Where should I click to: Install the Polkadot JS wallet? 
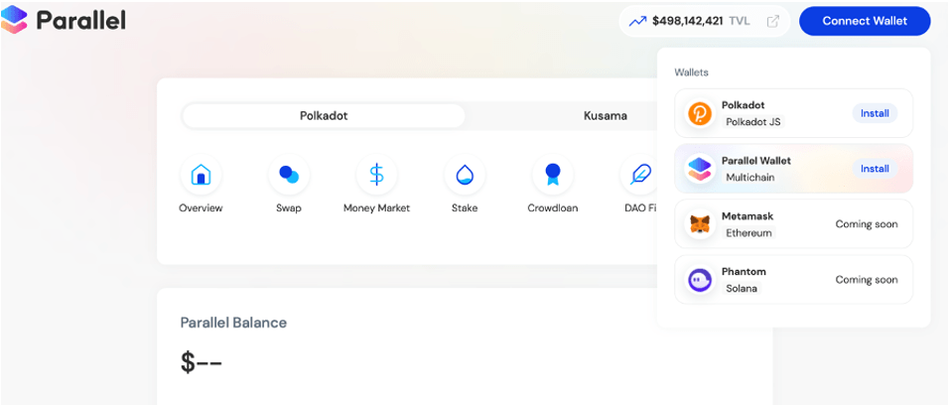[x=875, y=113]
